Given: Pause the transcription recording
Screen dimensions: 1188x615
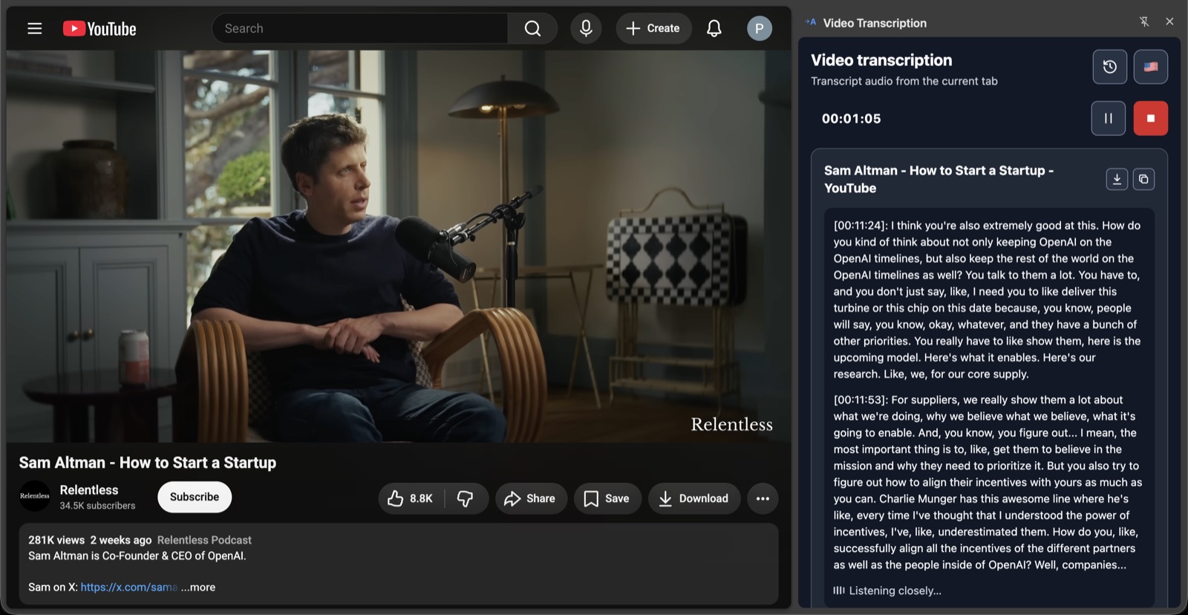Looking at the screenshot, I should pyautogui.click(x=1109, y=118).
